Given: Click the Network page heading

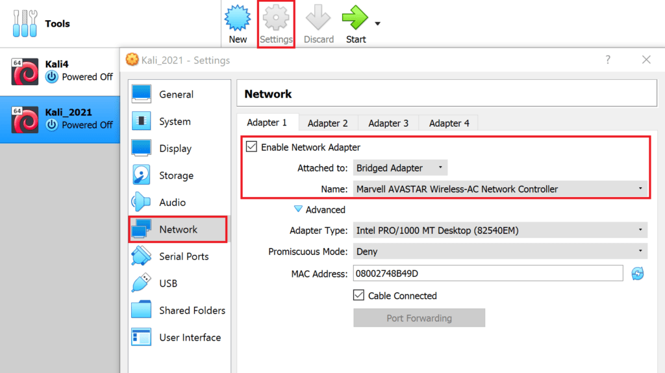Looking at the screenshot, I should tap(268, 94).
